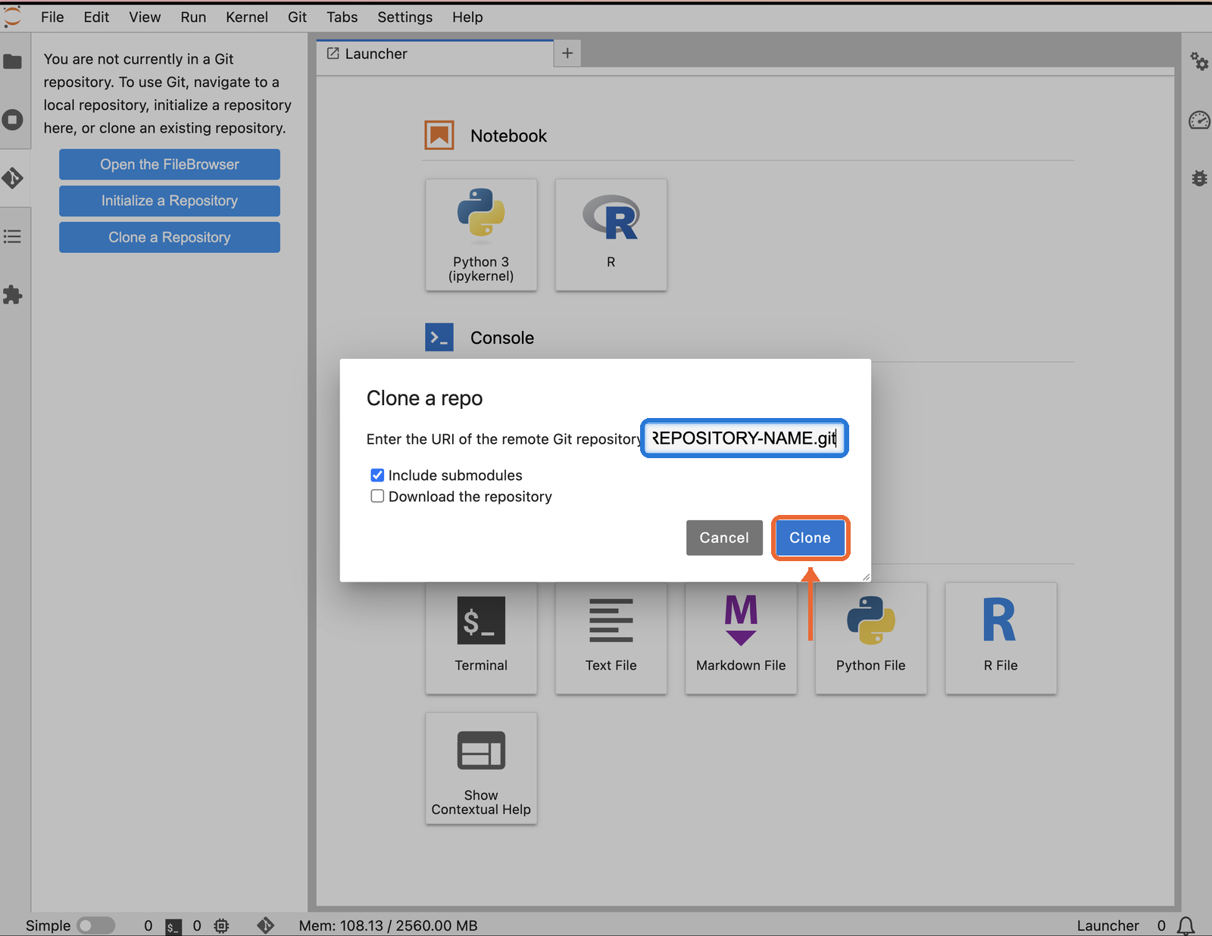This screenshot has width=1212, height=936.
Task: Uncheck Include submodules checkbox
Action: 377,475
